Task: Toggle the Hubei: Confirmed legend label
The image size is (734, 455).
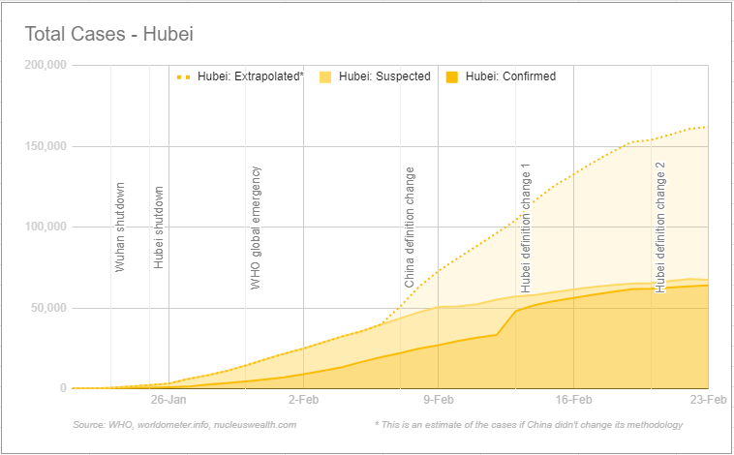Action: click(x=510, y=76)
